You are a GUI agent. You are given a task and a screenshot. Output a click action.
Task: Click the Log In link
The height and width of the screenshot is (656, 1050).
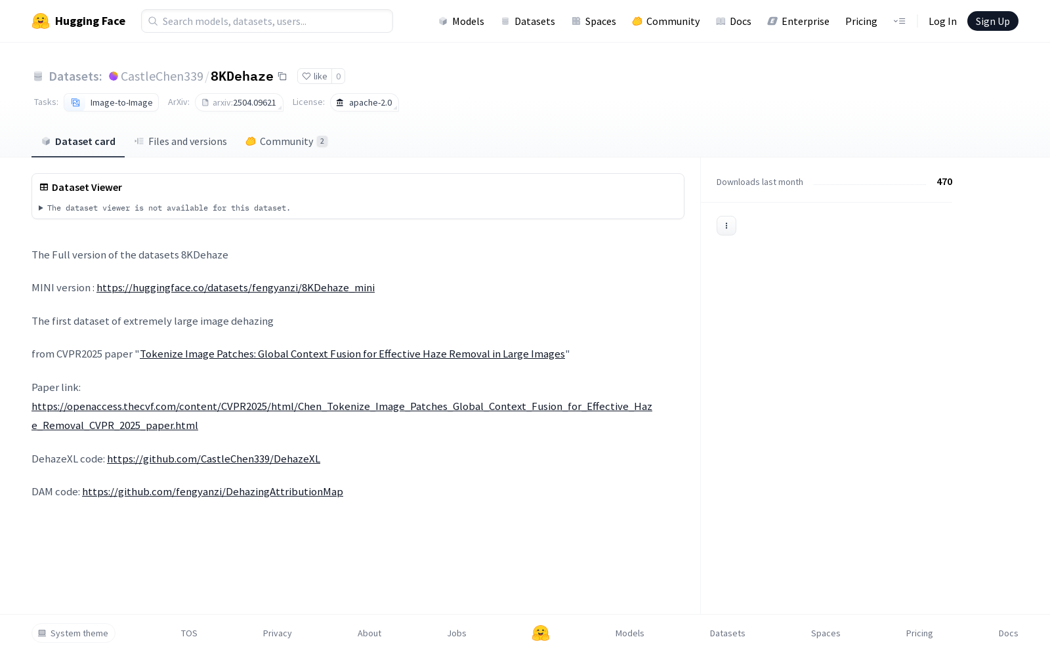(942, 21)
